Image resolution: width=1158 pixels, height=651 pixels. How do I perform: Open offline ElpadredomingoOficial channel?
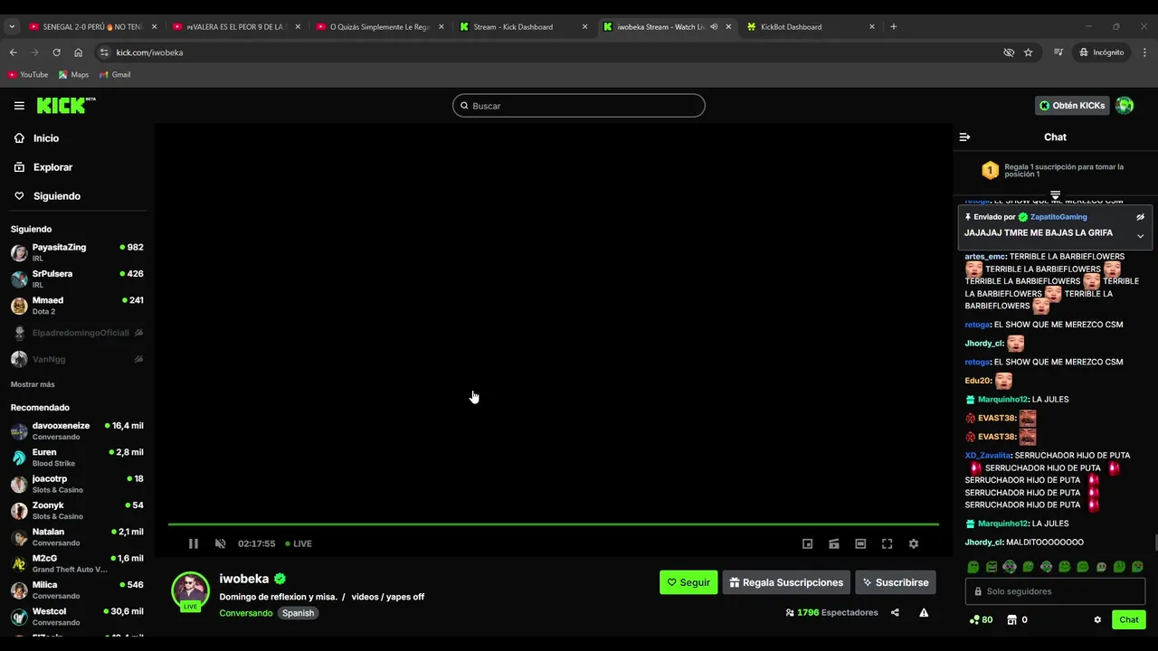click(x=77, y=333)
